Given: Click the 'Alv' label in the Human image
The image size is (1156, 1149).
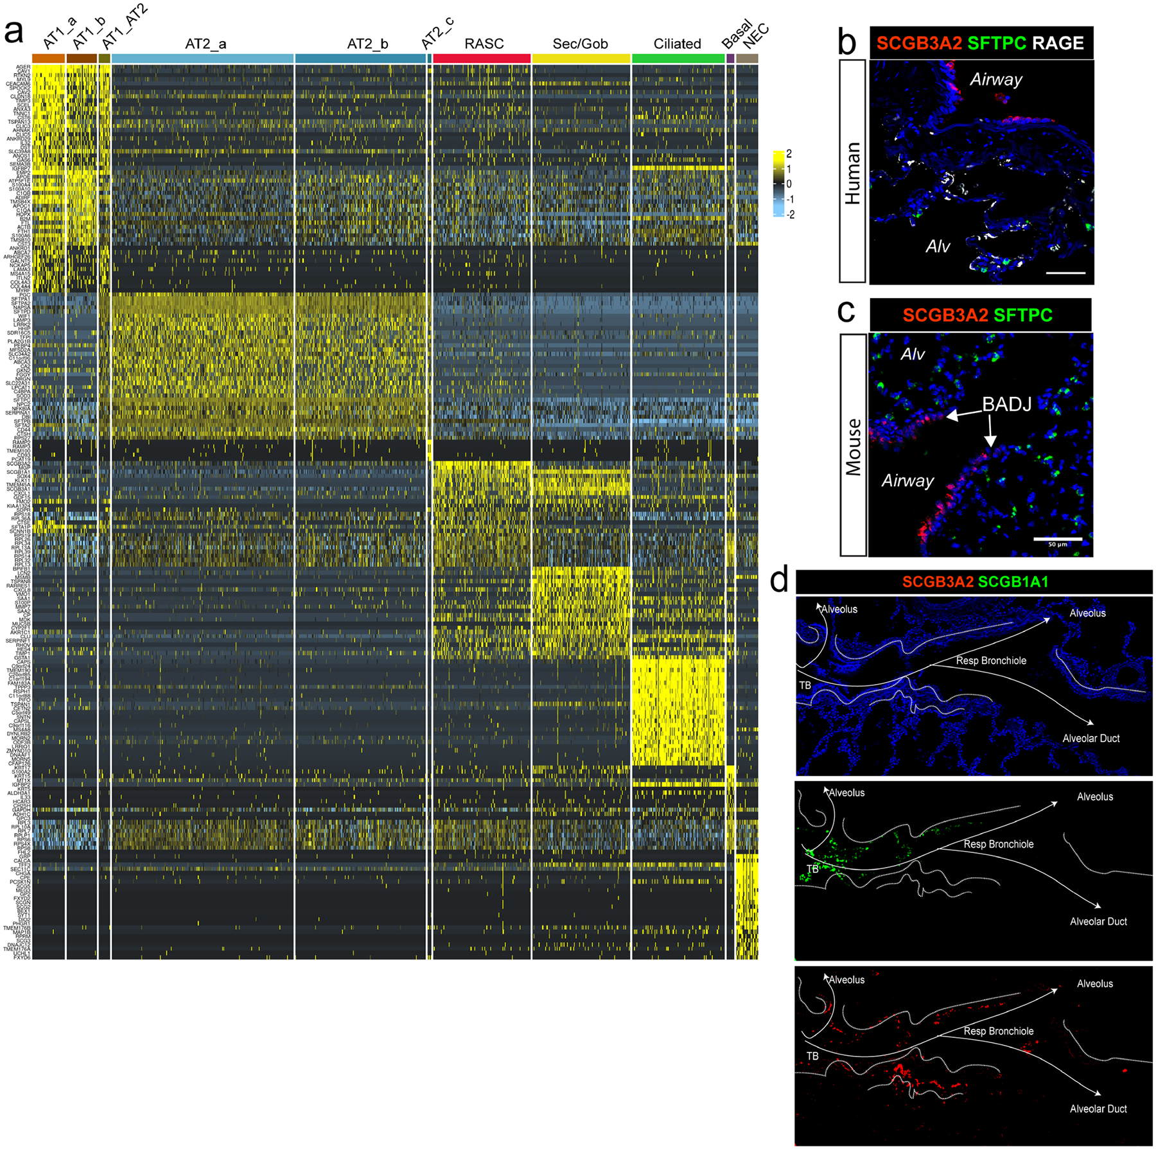Looking at the screenshot, I should tap(938, 246).
